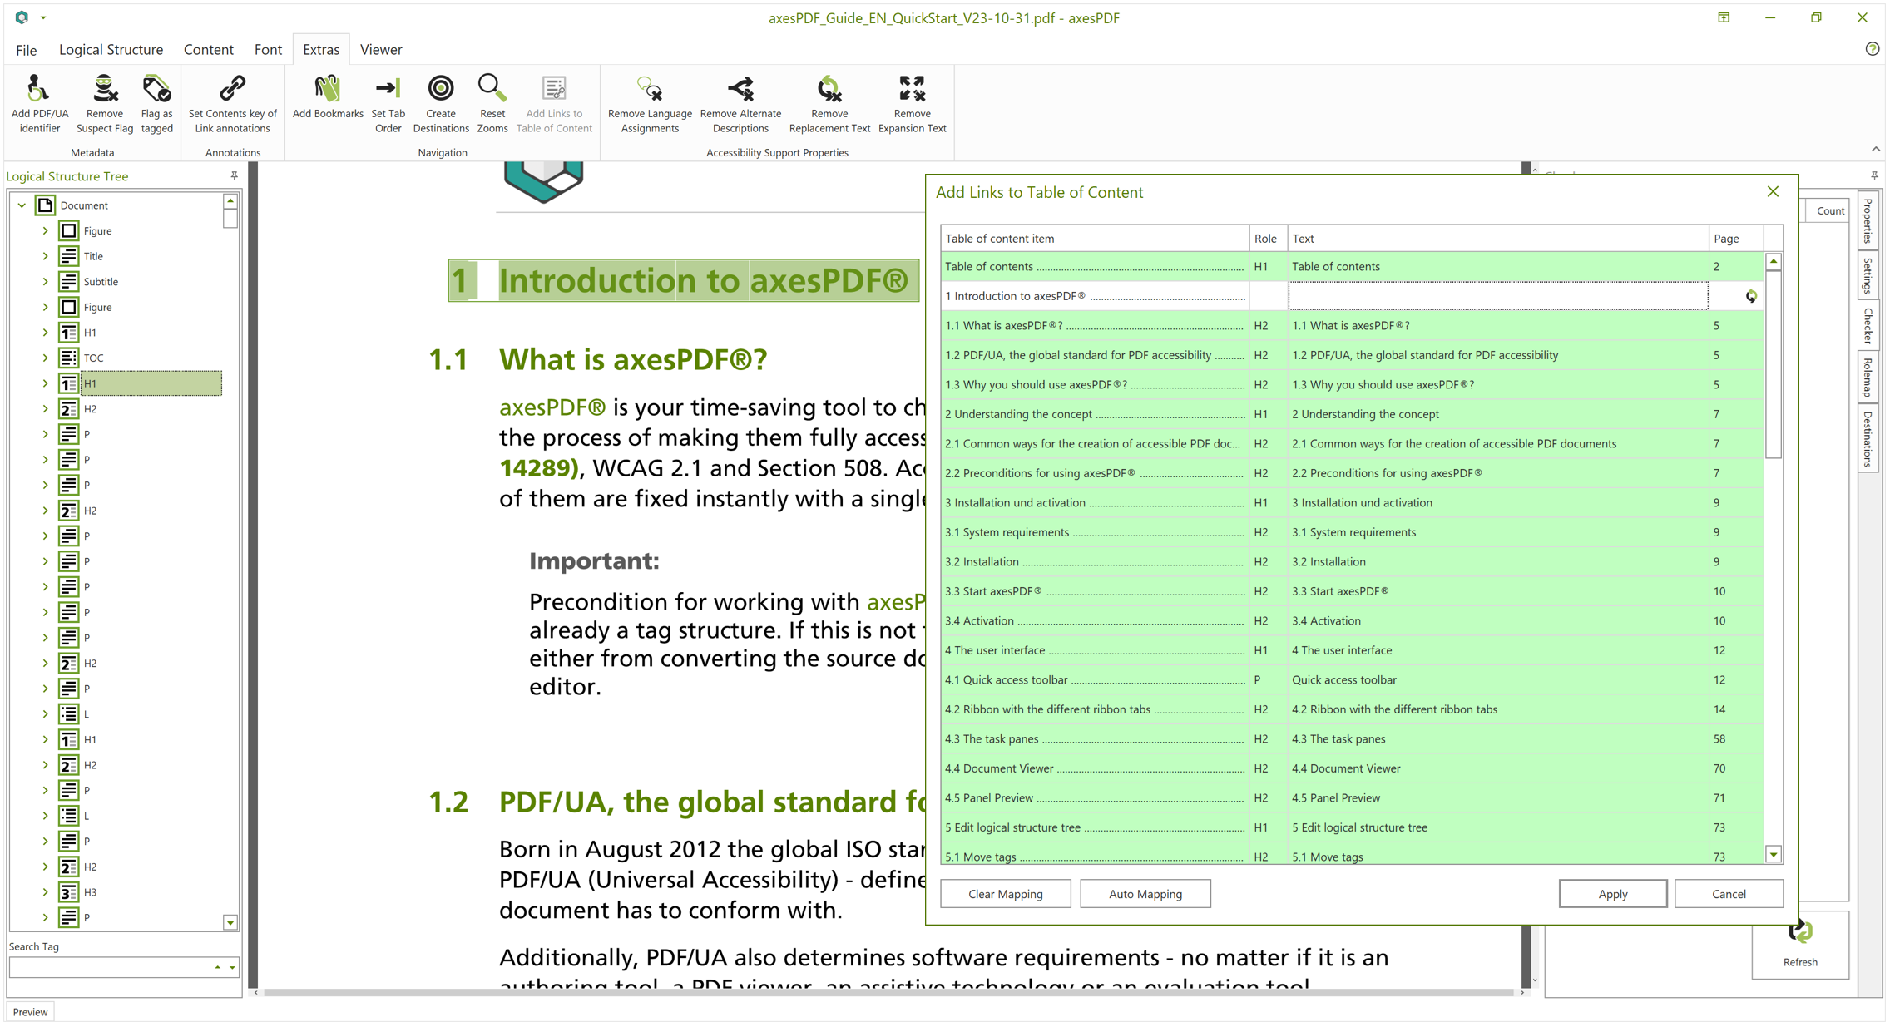Screen dimensions: 1890x1027
Task: Click the Page column header
Action: pyautogui.click(x=1735, y=239)
